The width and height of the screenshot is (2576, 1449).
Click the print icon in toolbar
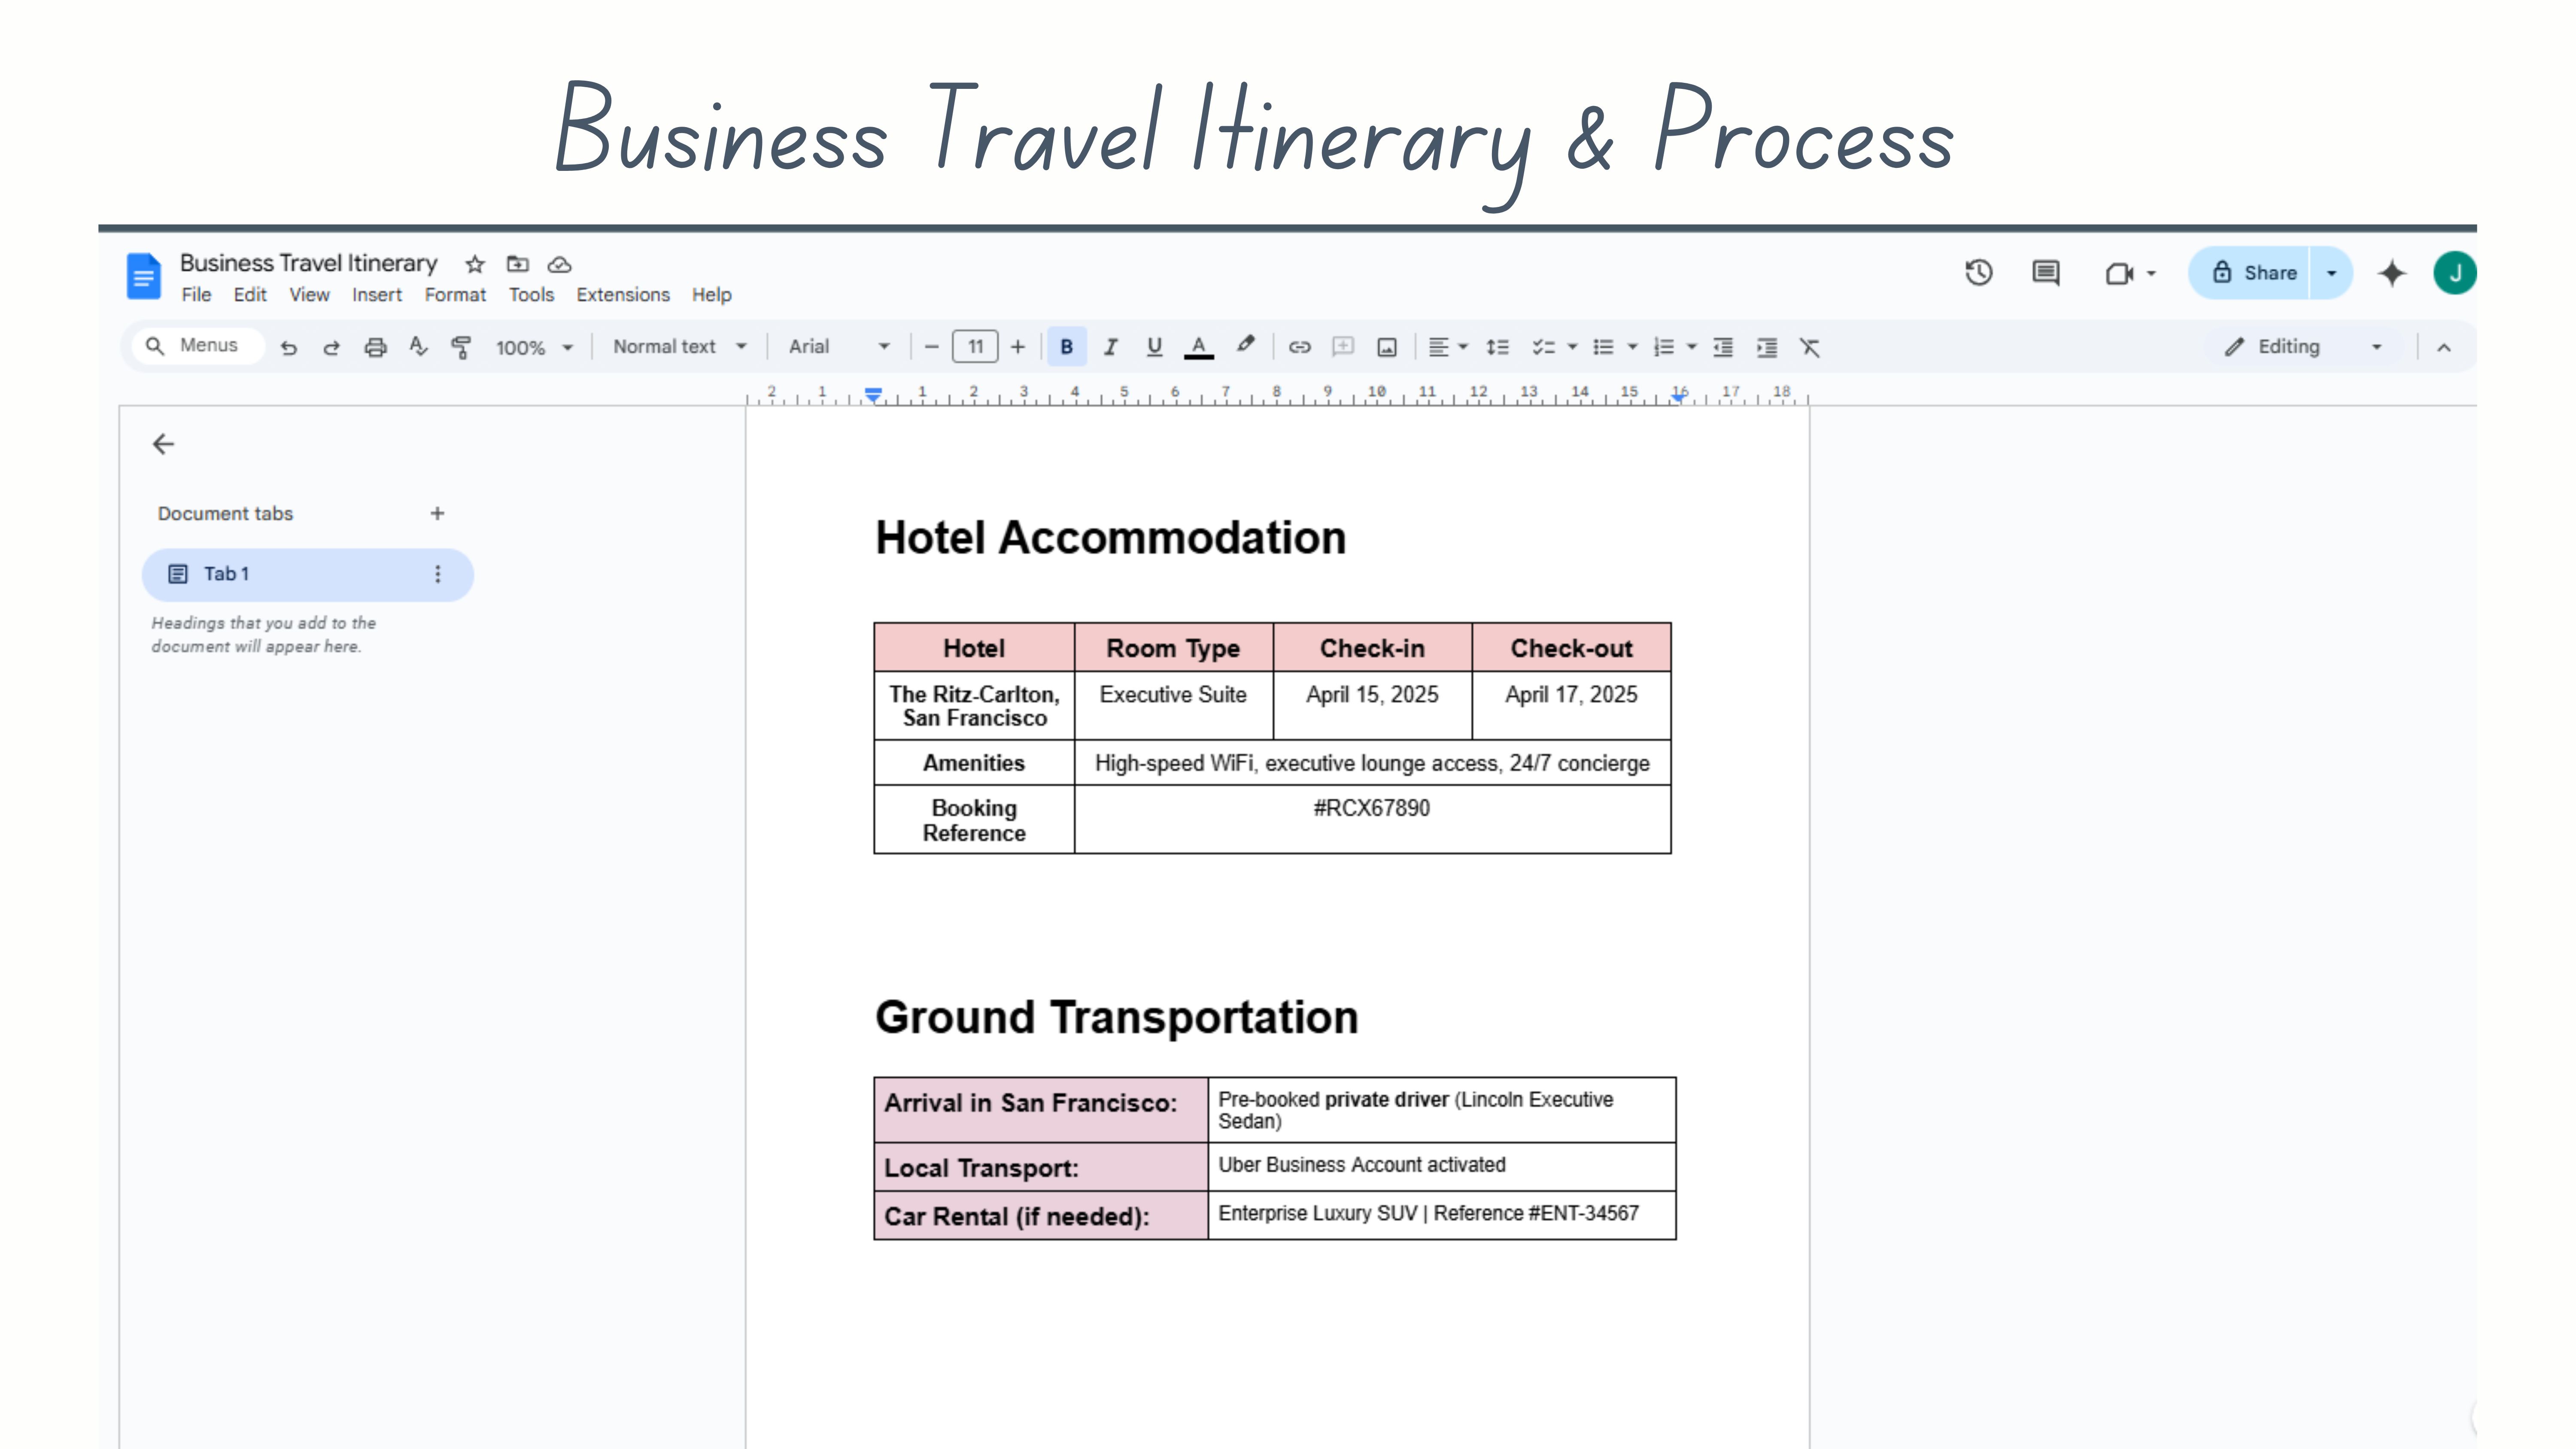(x=375, y=347)
